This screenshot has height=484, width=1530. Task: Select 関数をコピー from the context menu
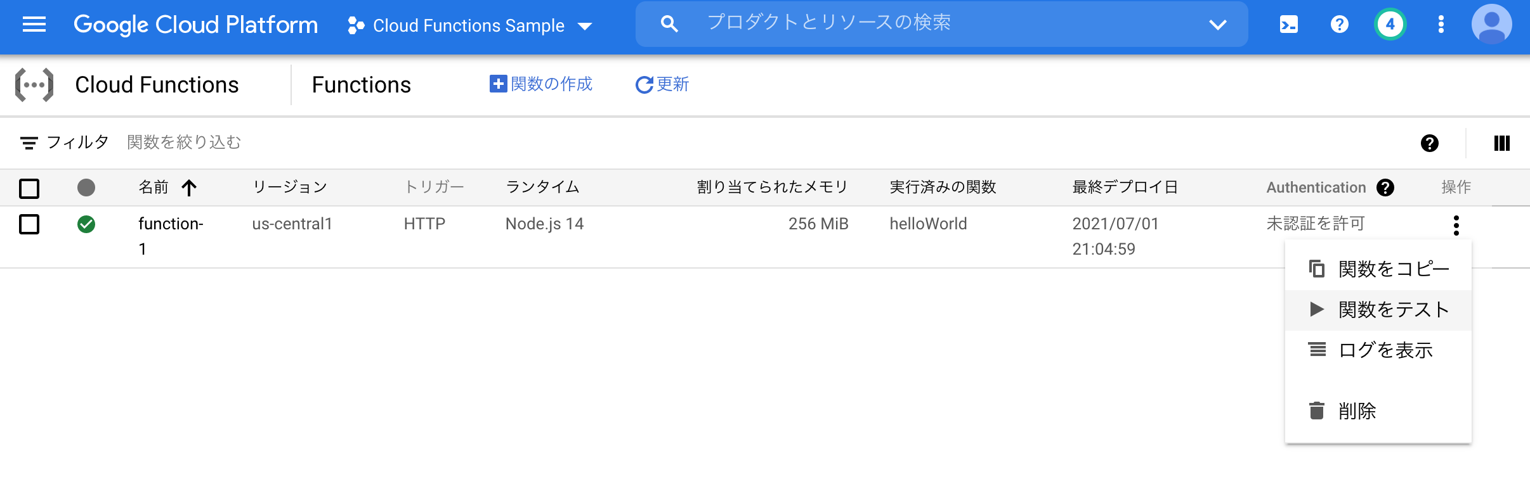point(1378,269)
